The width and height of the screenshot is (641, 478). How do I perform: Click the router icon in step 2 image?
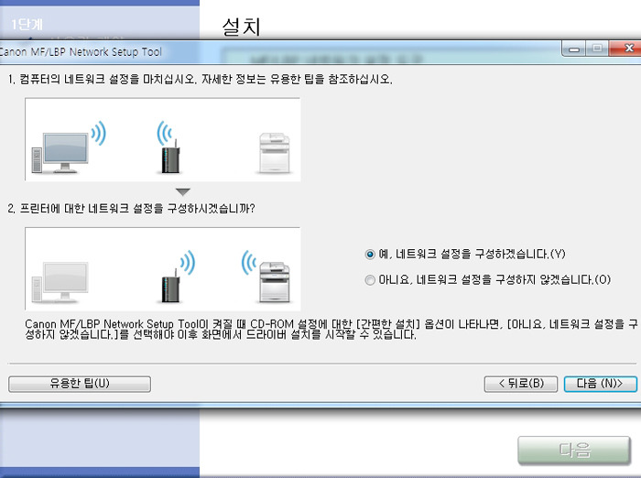pos(171,286)
